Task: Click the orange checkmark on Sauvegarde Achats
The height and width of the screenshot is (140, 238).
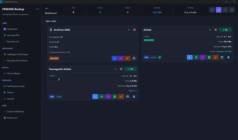Action: [x=121, y=97]
